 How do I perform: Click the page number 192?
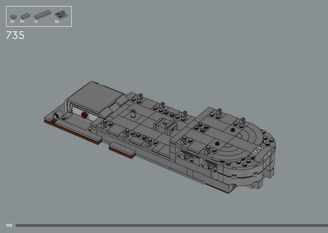[x=9, y=225]
